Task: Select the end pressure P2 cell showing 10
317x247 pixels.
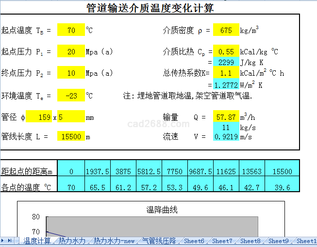Action: [x=71, y=73]
